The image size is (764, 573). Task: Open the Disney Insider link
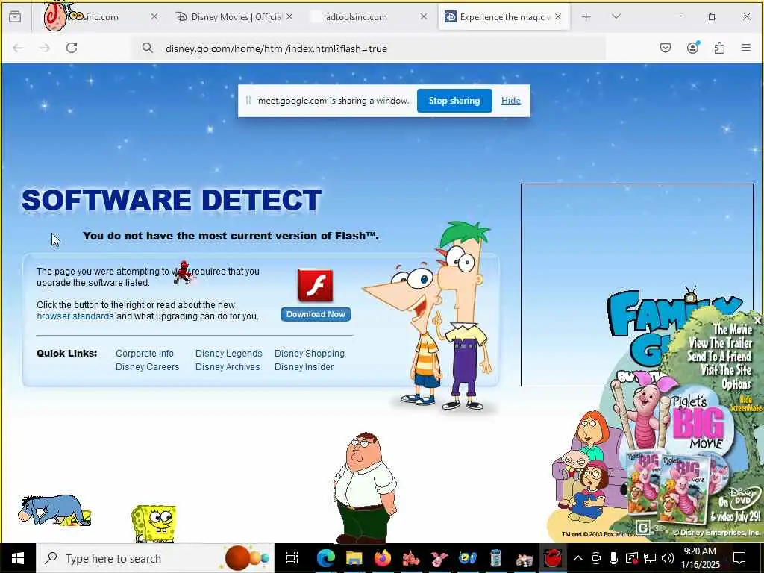click(x=304, y=367)
